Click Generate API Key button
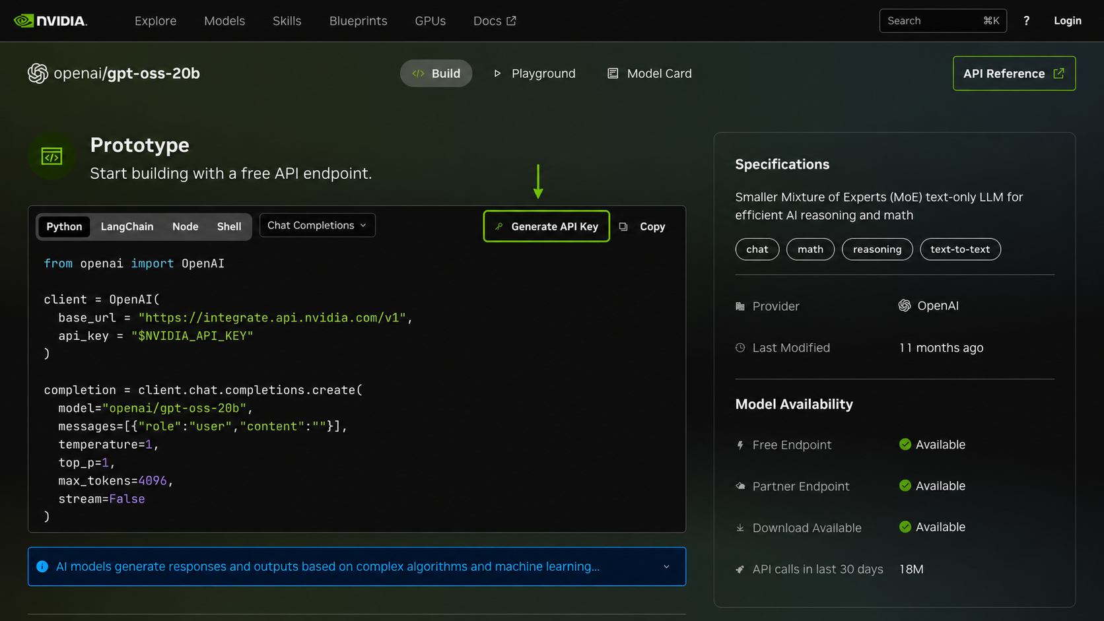The width and height of the screenshot is (1104, 621). 547,226
